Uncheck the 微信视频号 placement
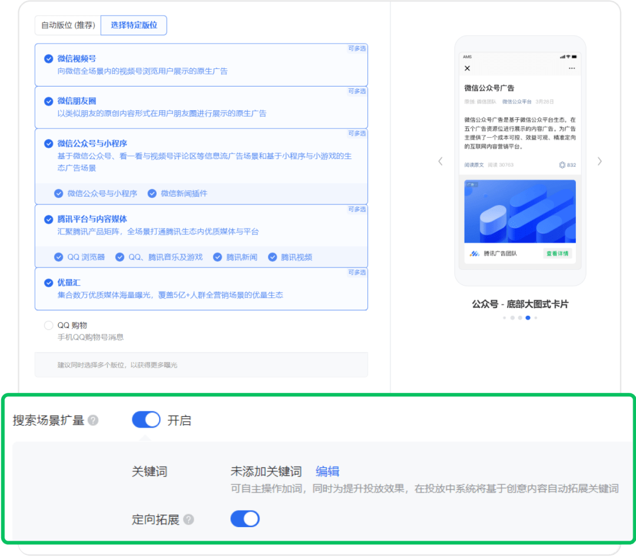This screenshot has width=636, height=556. point(48,58)
